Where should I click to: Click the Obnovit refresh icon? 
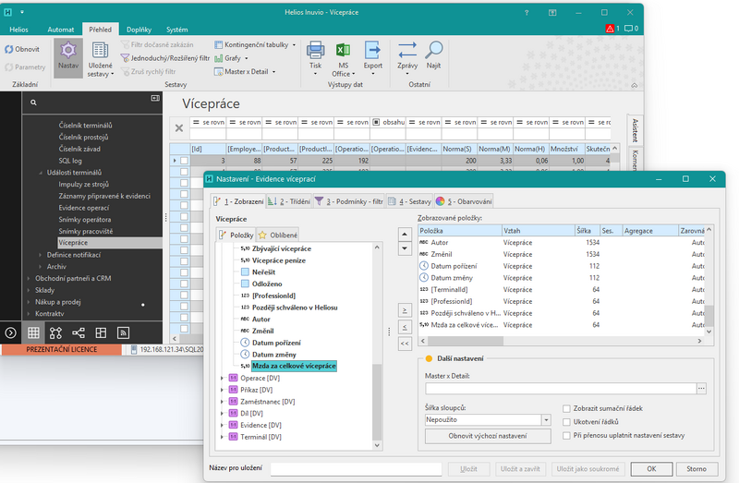9,49
